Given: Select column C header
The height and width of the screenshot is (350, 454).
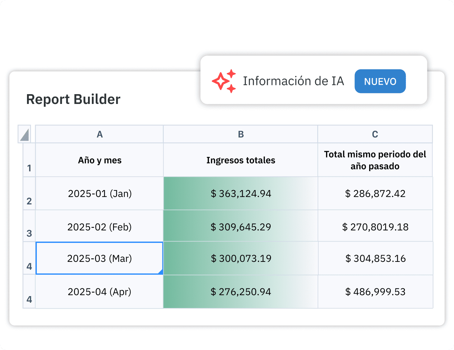Looking at the screenshot, I should pyautogui.click(x=375, y=134).
